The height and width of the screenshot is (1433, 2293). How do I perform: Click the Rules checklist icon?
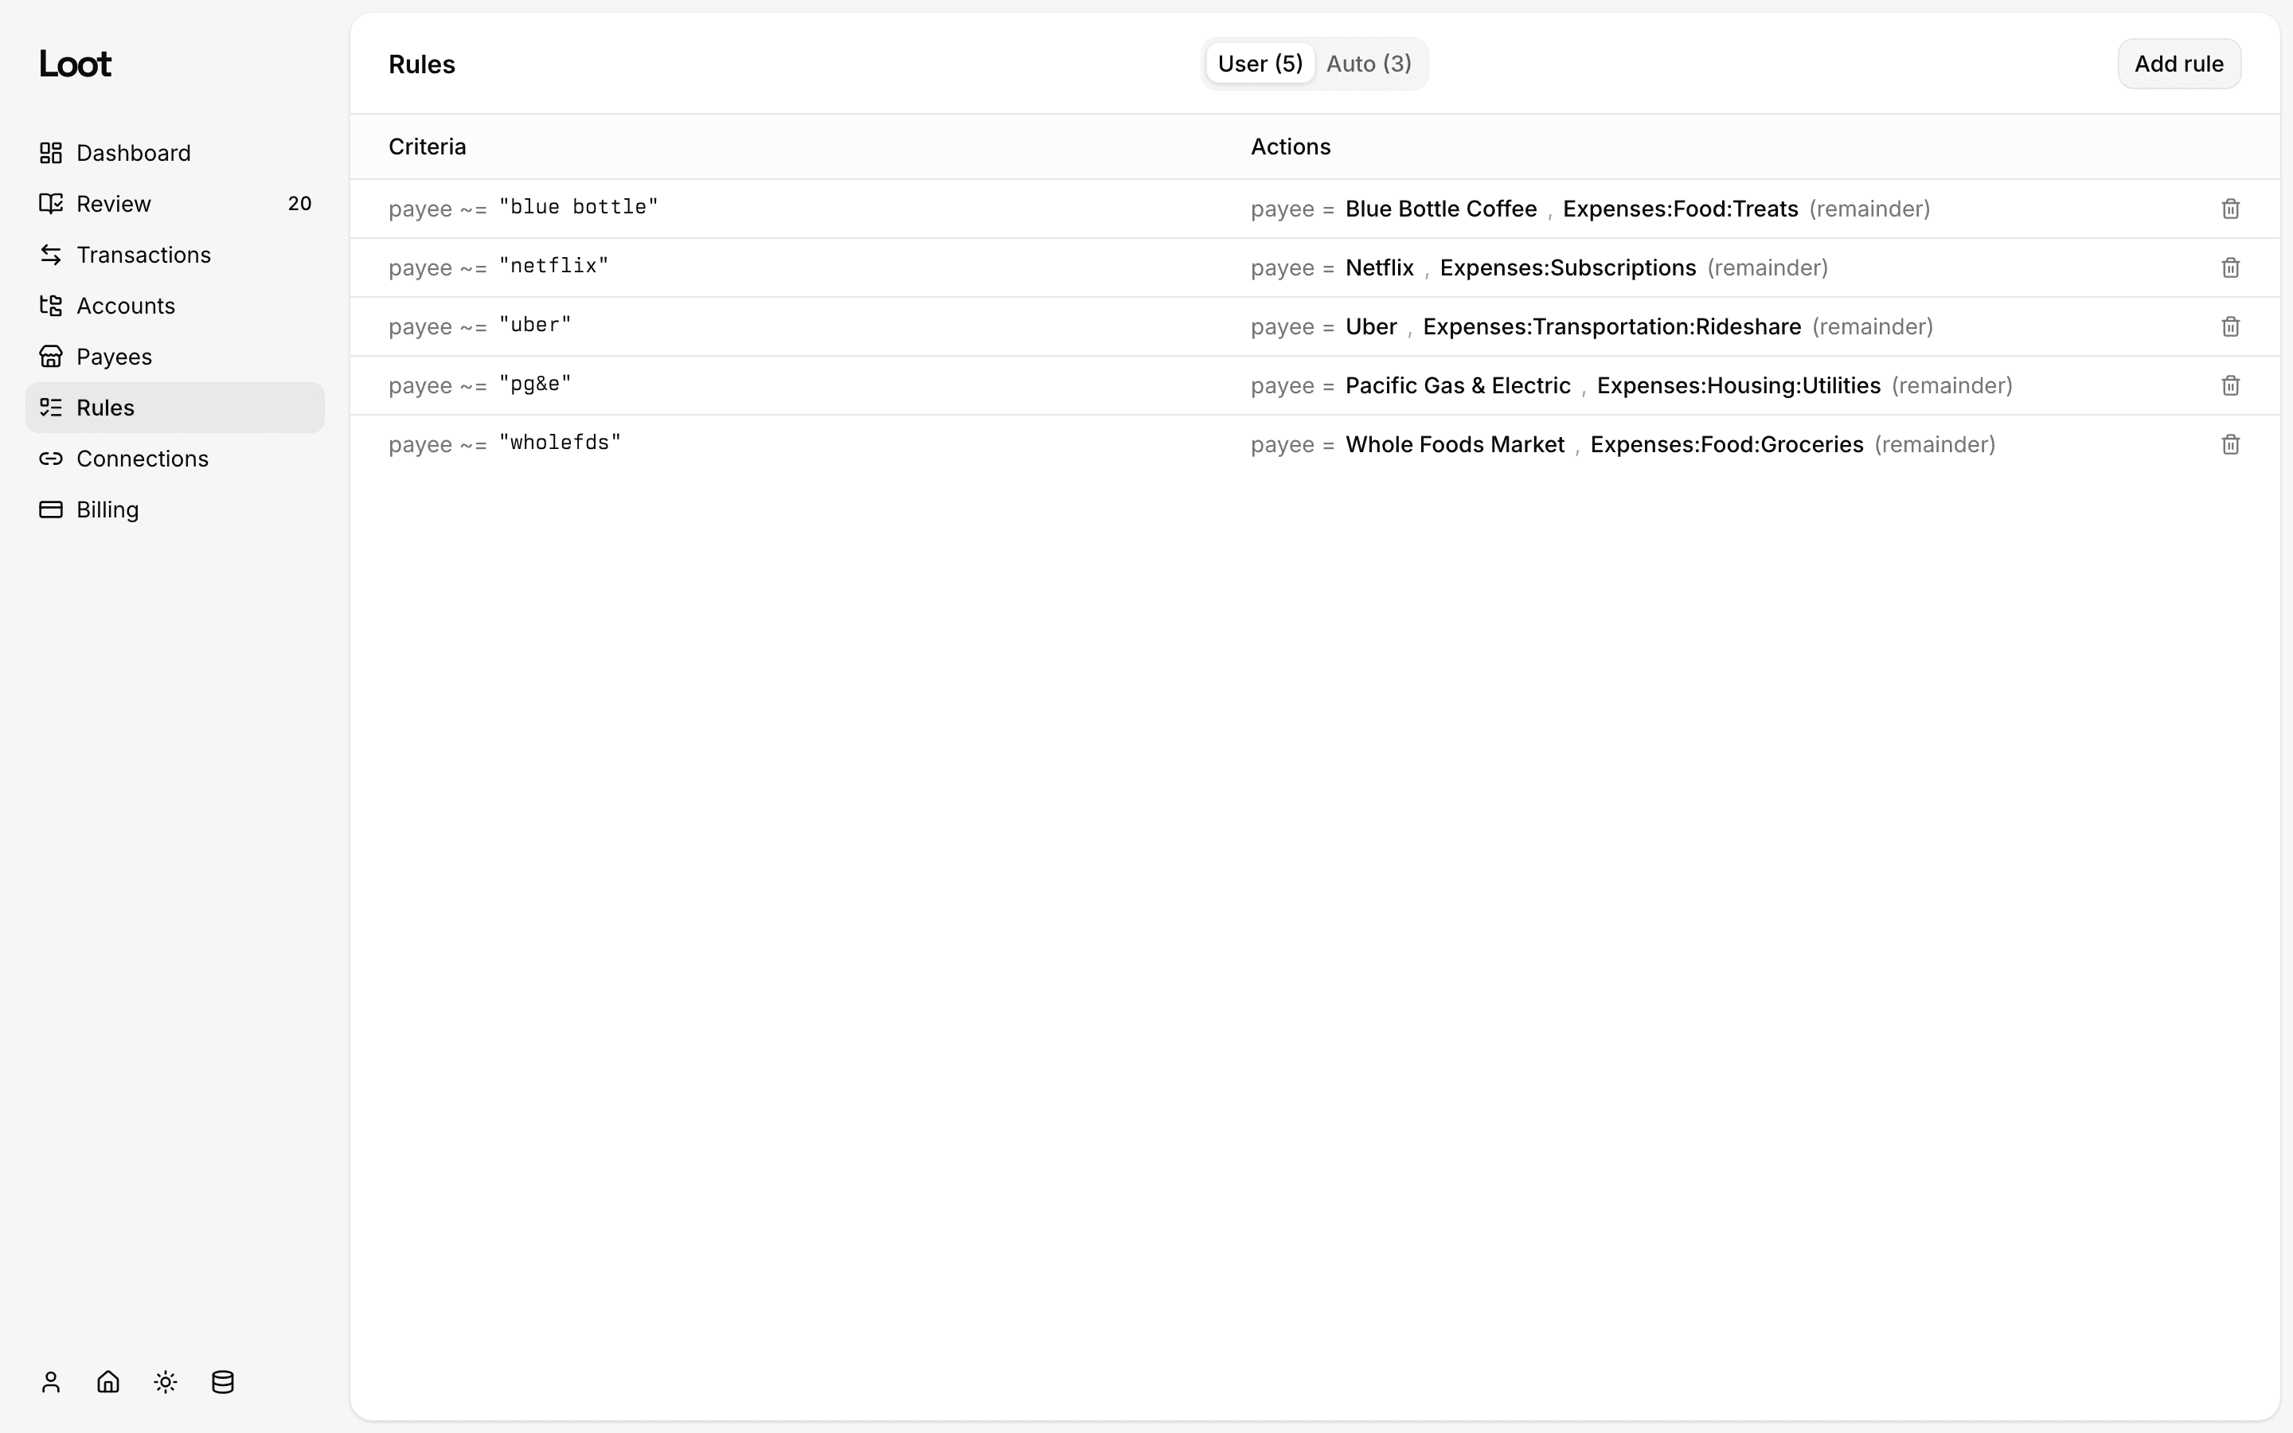50,408
